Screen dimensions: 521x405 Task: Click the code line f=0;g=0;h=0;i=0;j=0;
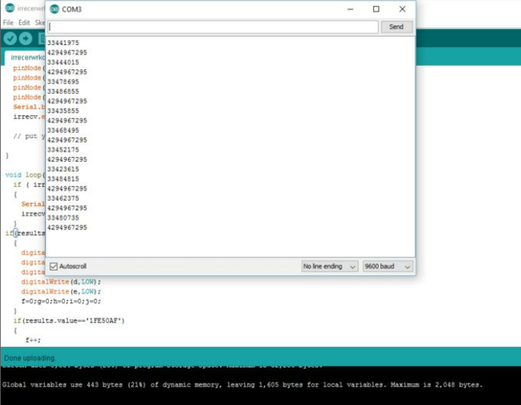(61, 301)
